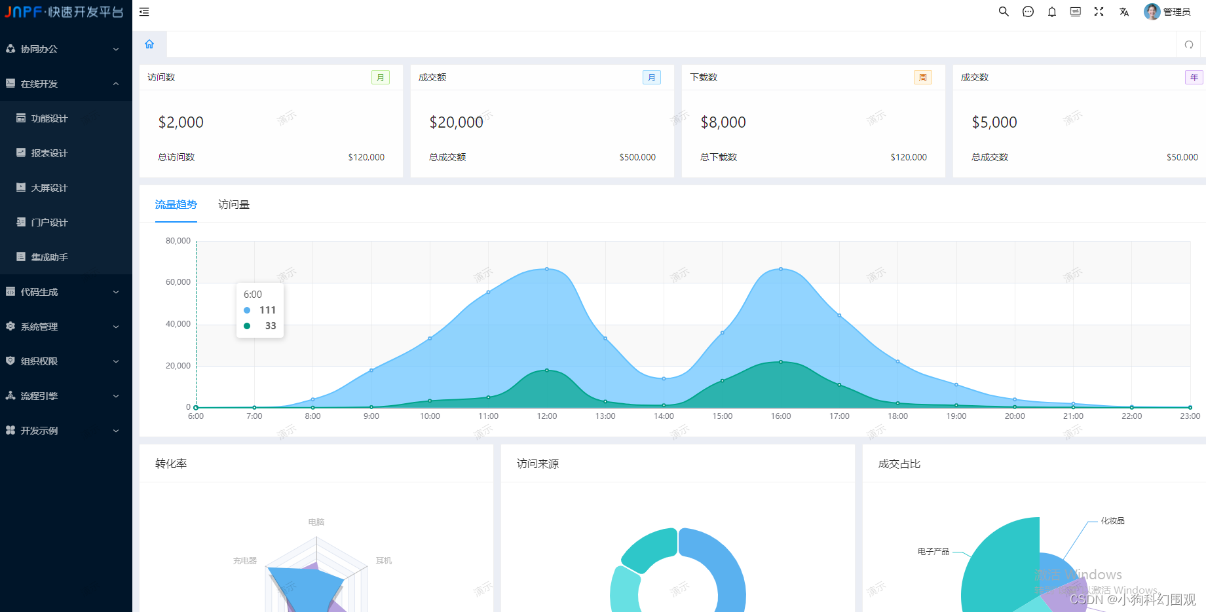Click the 报表设计 menu icon

point(21,153)
